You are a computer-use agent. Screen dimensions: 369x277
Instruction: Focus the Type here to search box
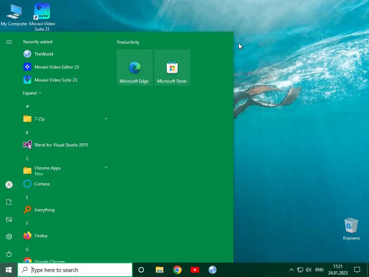pyautogui.click(x=75, y=270)
